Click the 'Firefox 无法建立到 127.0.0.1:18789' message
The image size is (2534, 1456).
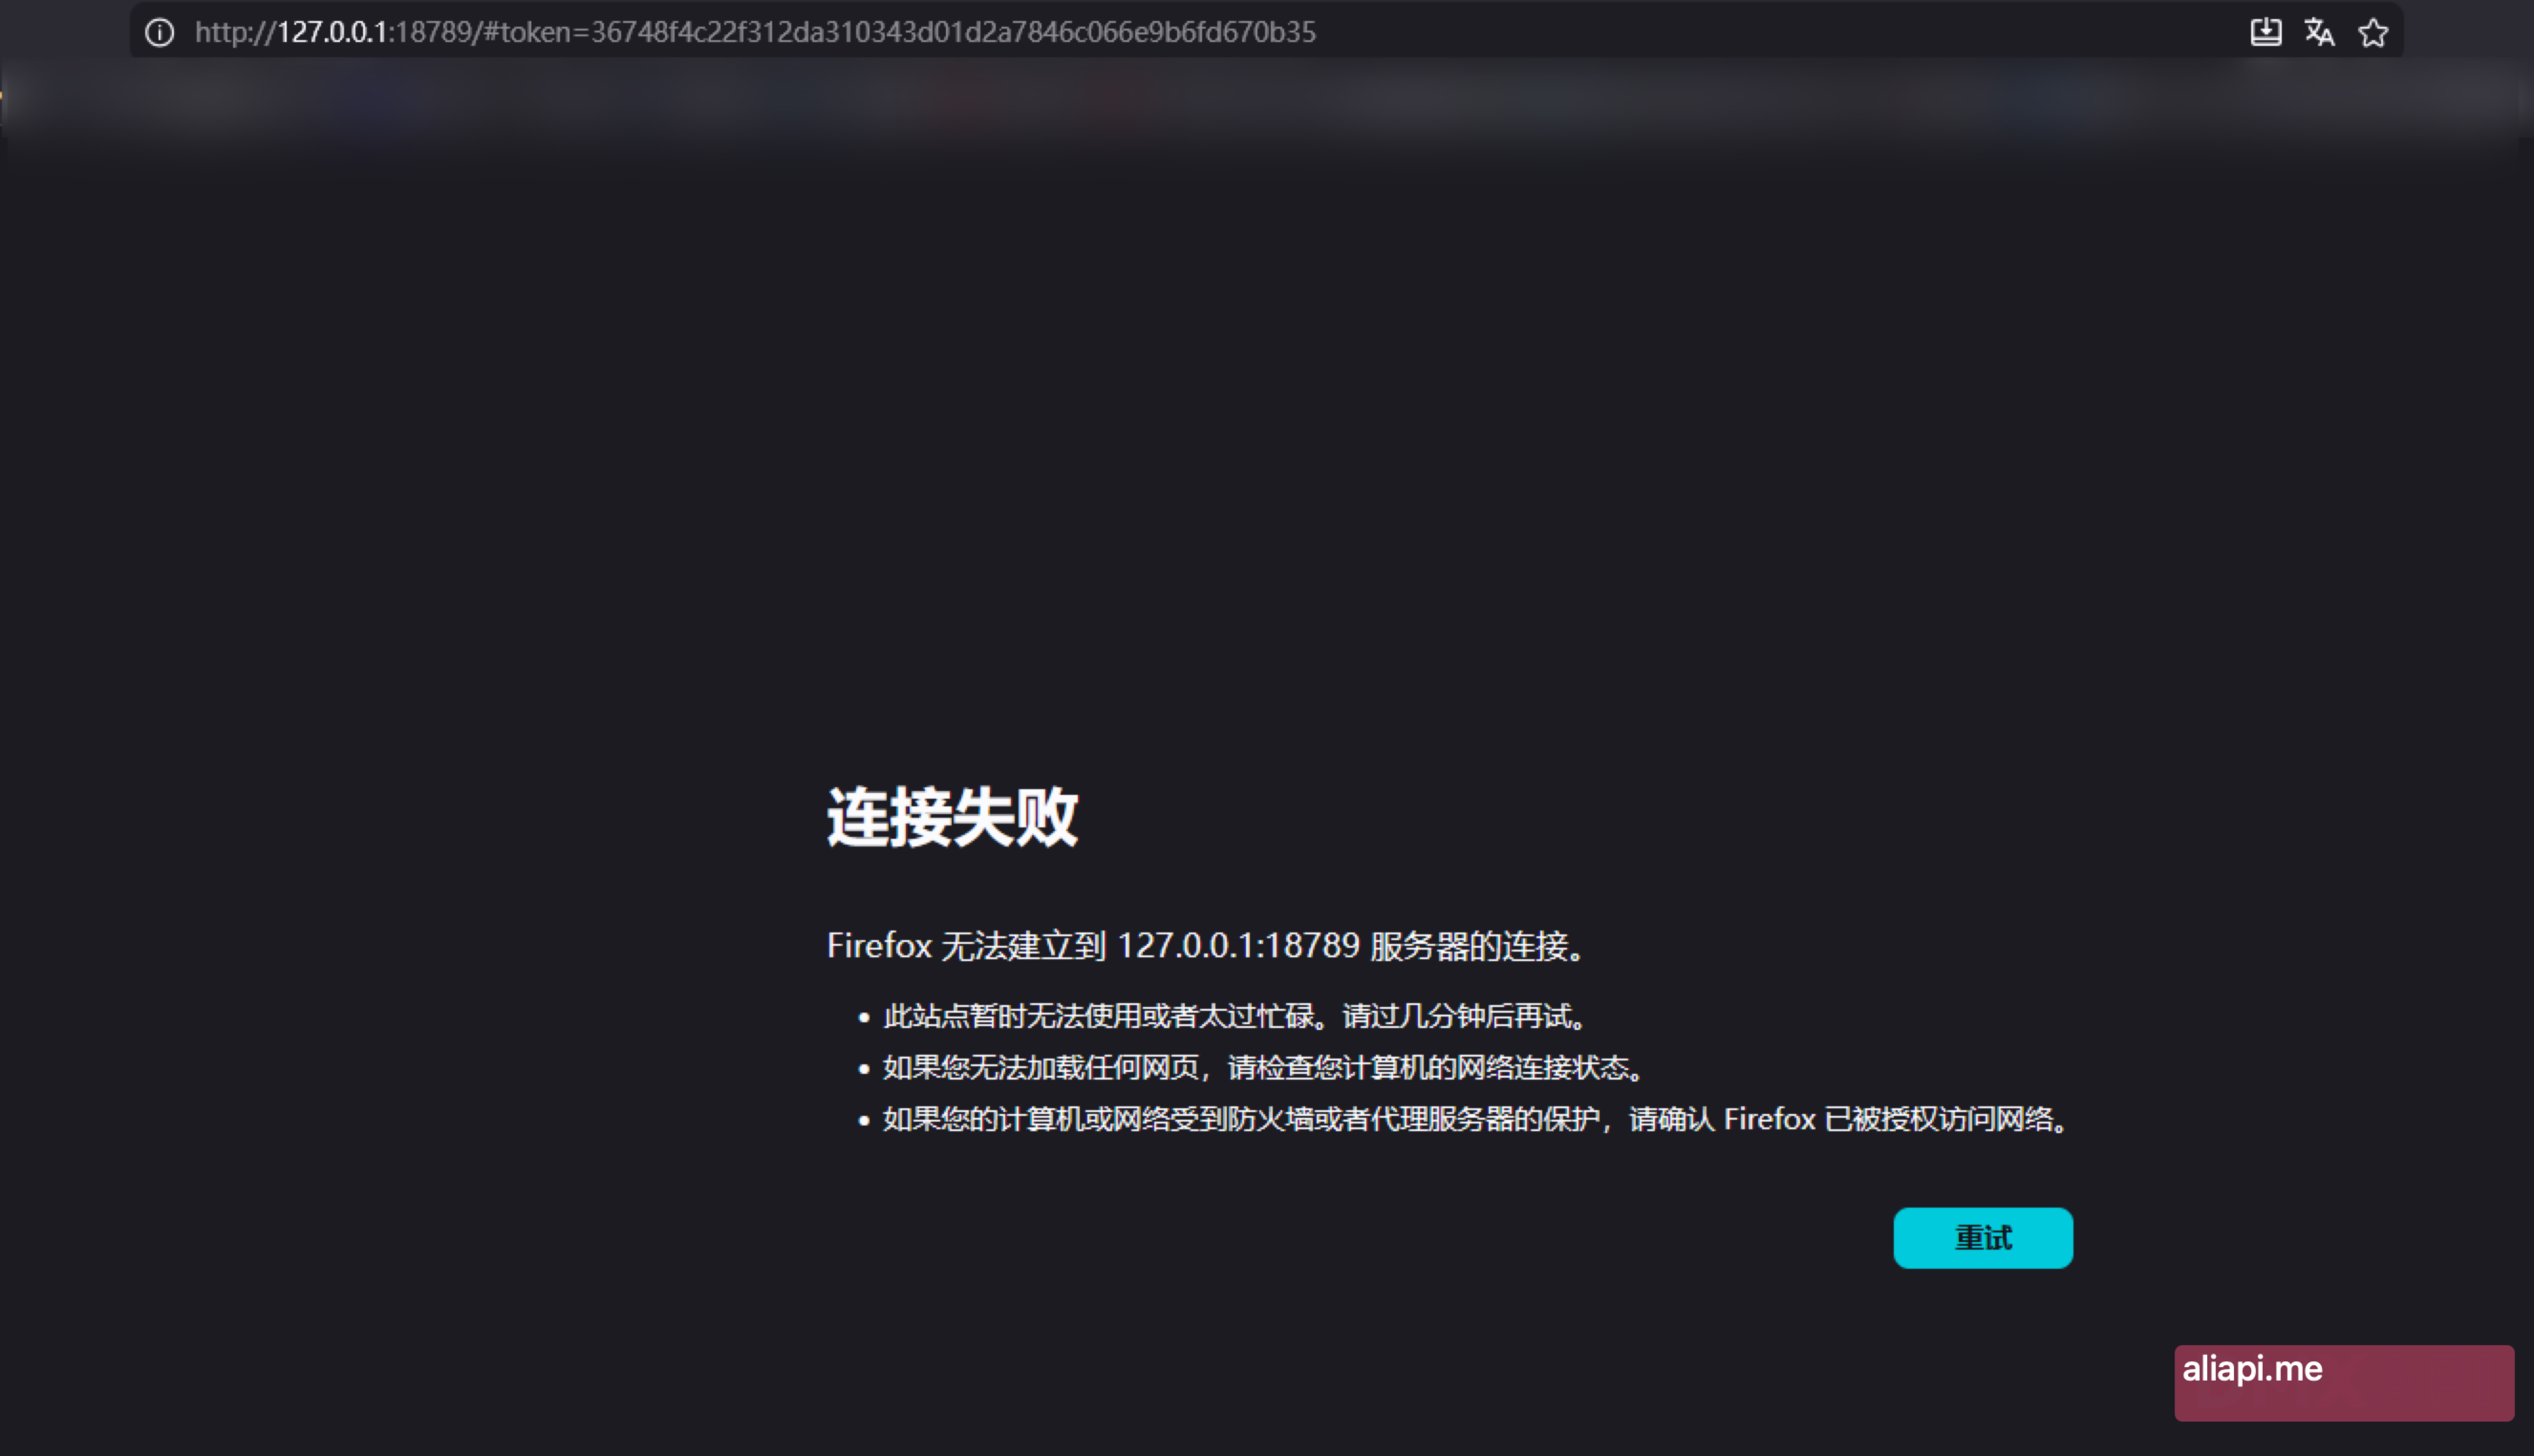[1206, 945]
